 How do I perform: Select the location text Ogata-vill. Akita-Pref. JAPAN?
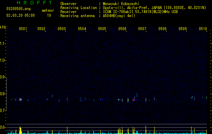(132, 8)
